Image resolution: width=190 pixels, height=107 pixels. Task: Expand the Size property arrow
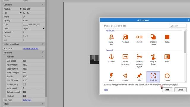pos(21,12)
